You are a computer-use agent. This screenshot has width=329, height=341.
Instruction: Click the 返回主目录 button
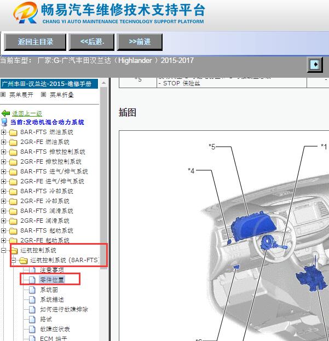35,42
